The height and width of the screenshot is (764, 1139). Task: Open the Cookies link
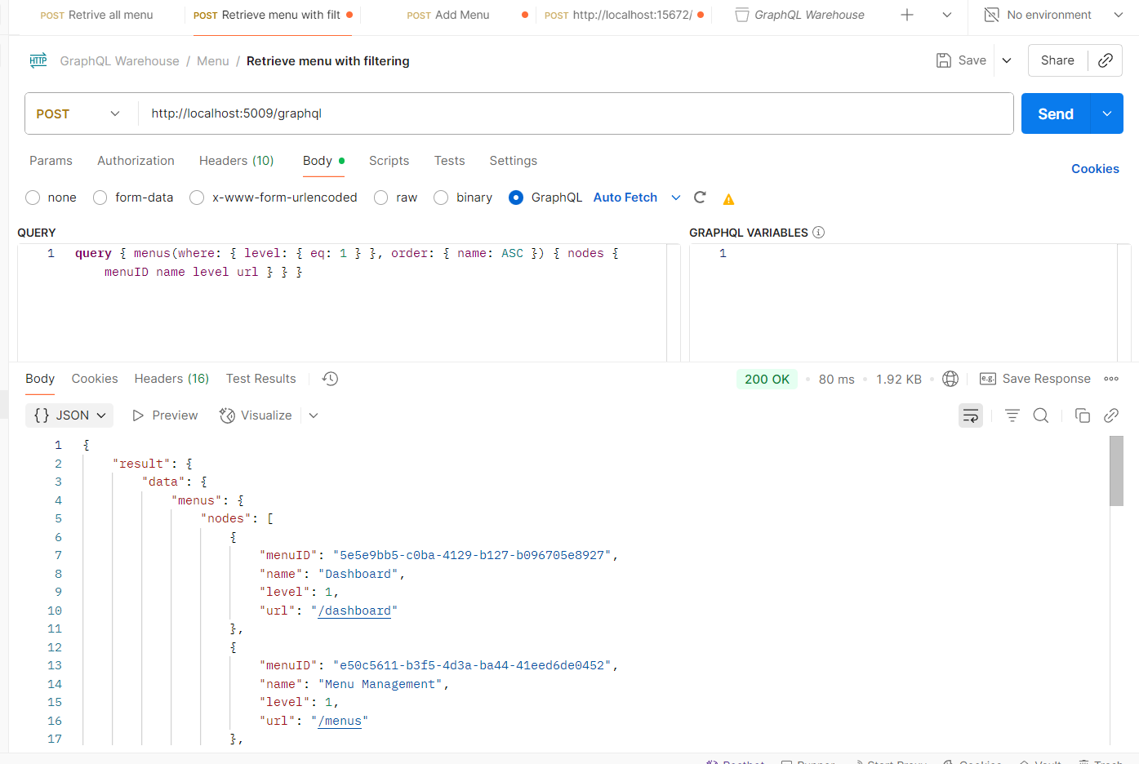pos(1095,169)
